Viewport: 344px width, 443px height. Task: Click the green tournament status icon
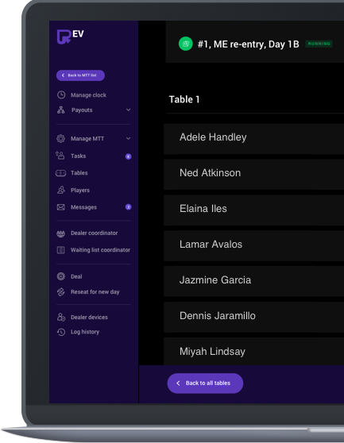click(x=186, y=44)
